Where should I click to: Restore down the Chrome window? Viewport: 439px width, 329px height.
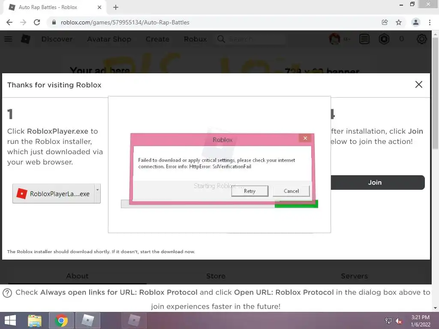[412, 4]
